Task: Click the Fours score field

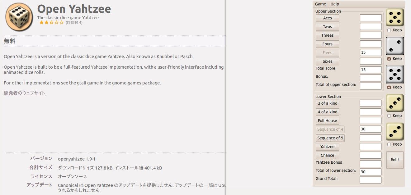Action: tap(371, 44)
